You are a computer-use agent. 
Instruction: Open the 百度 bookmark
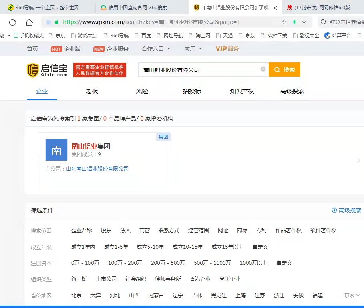click(x=143, y=36)
